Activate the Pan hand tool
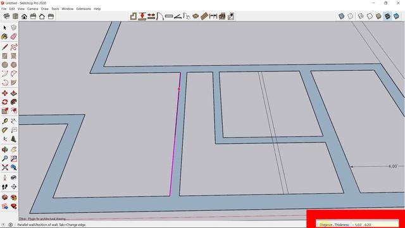405x228 pixels. 14,149
